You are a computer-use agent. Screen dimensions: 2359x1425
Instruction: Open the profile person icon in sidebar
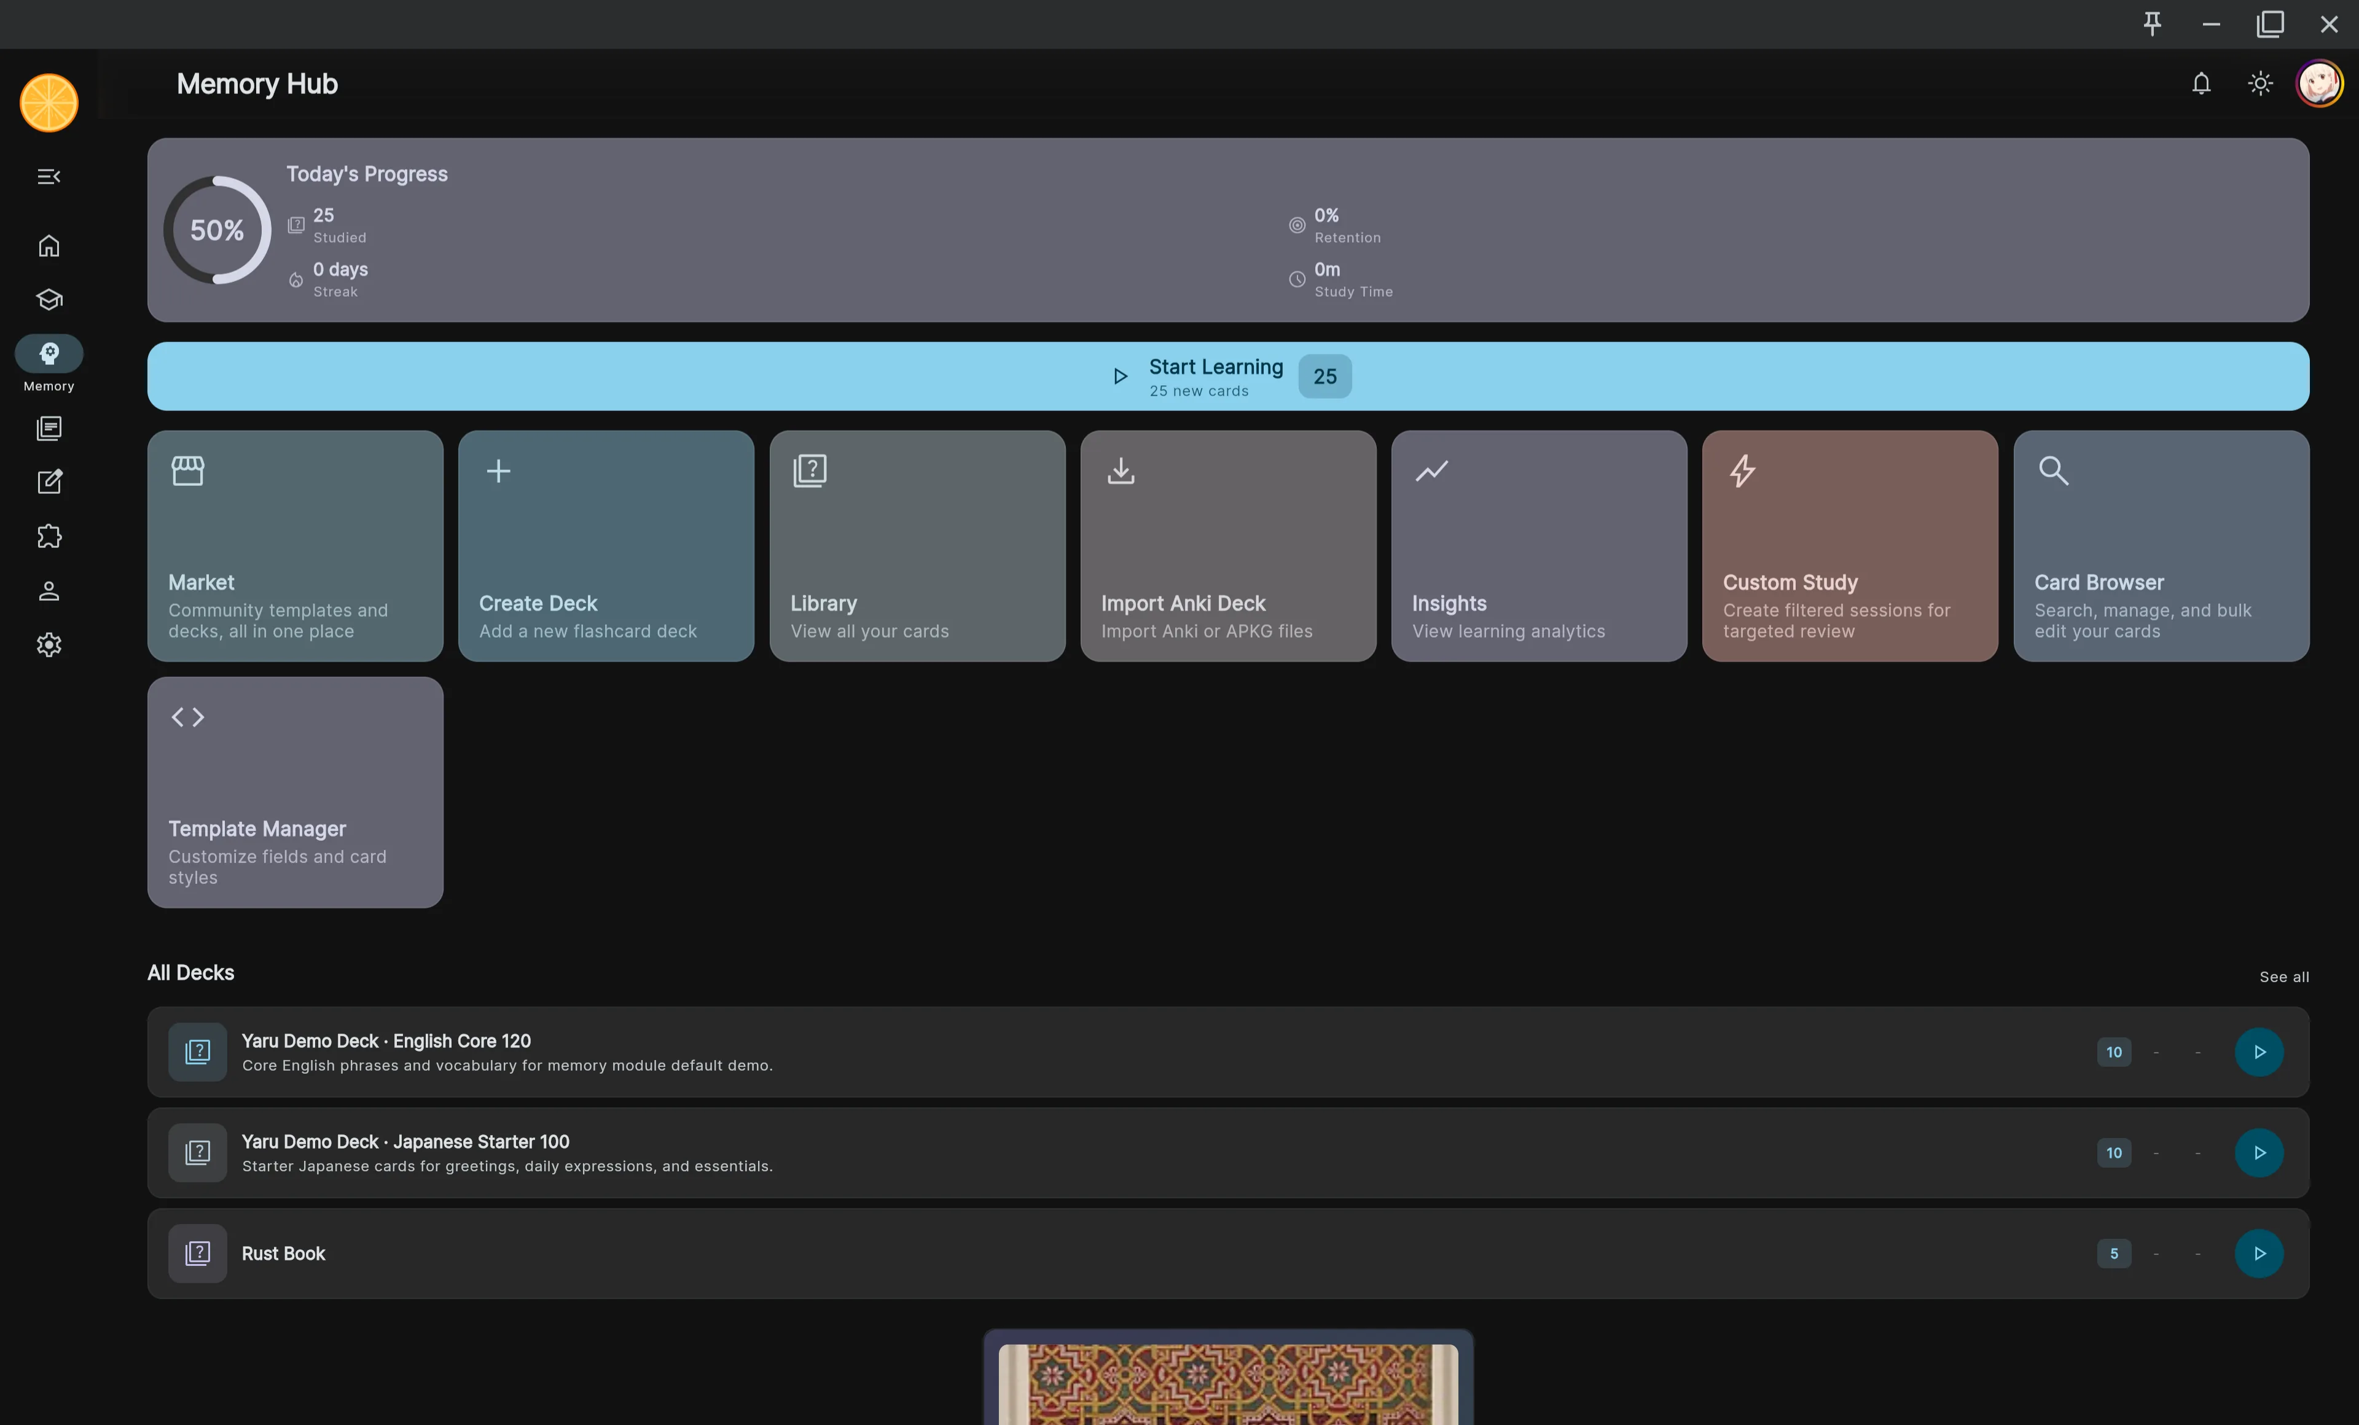point(49,590)
